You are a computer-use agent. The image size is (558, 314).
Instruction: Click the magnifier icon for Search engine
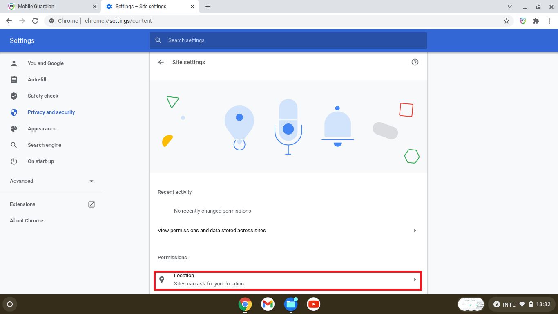(14, 145)
